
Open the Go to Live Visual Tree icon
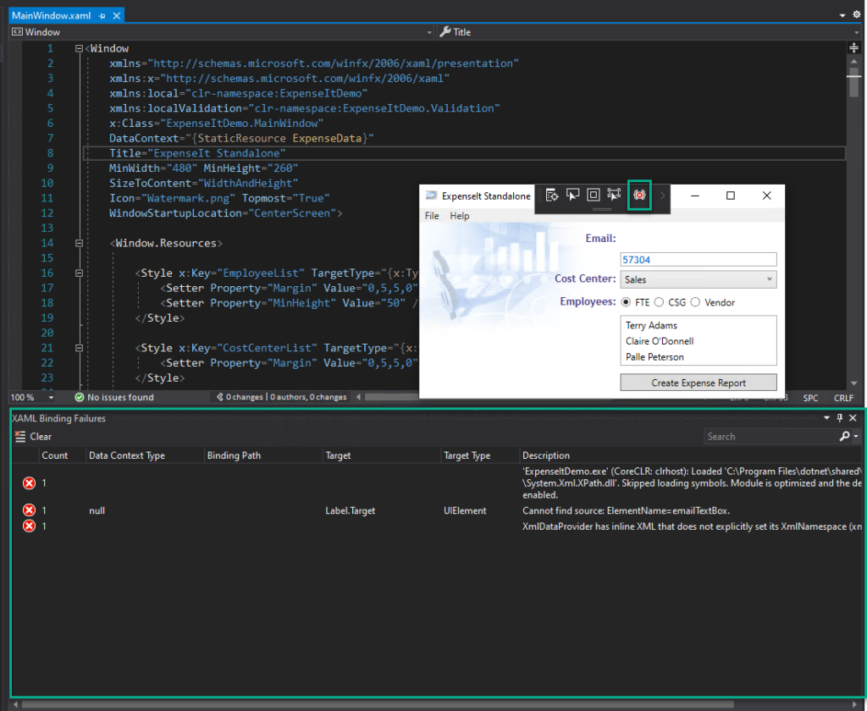[x=552, y=195]
